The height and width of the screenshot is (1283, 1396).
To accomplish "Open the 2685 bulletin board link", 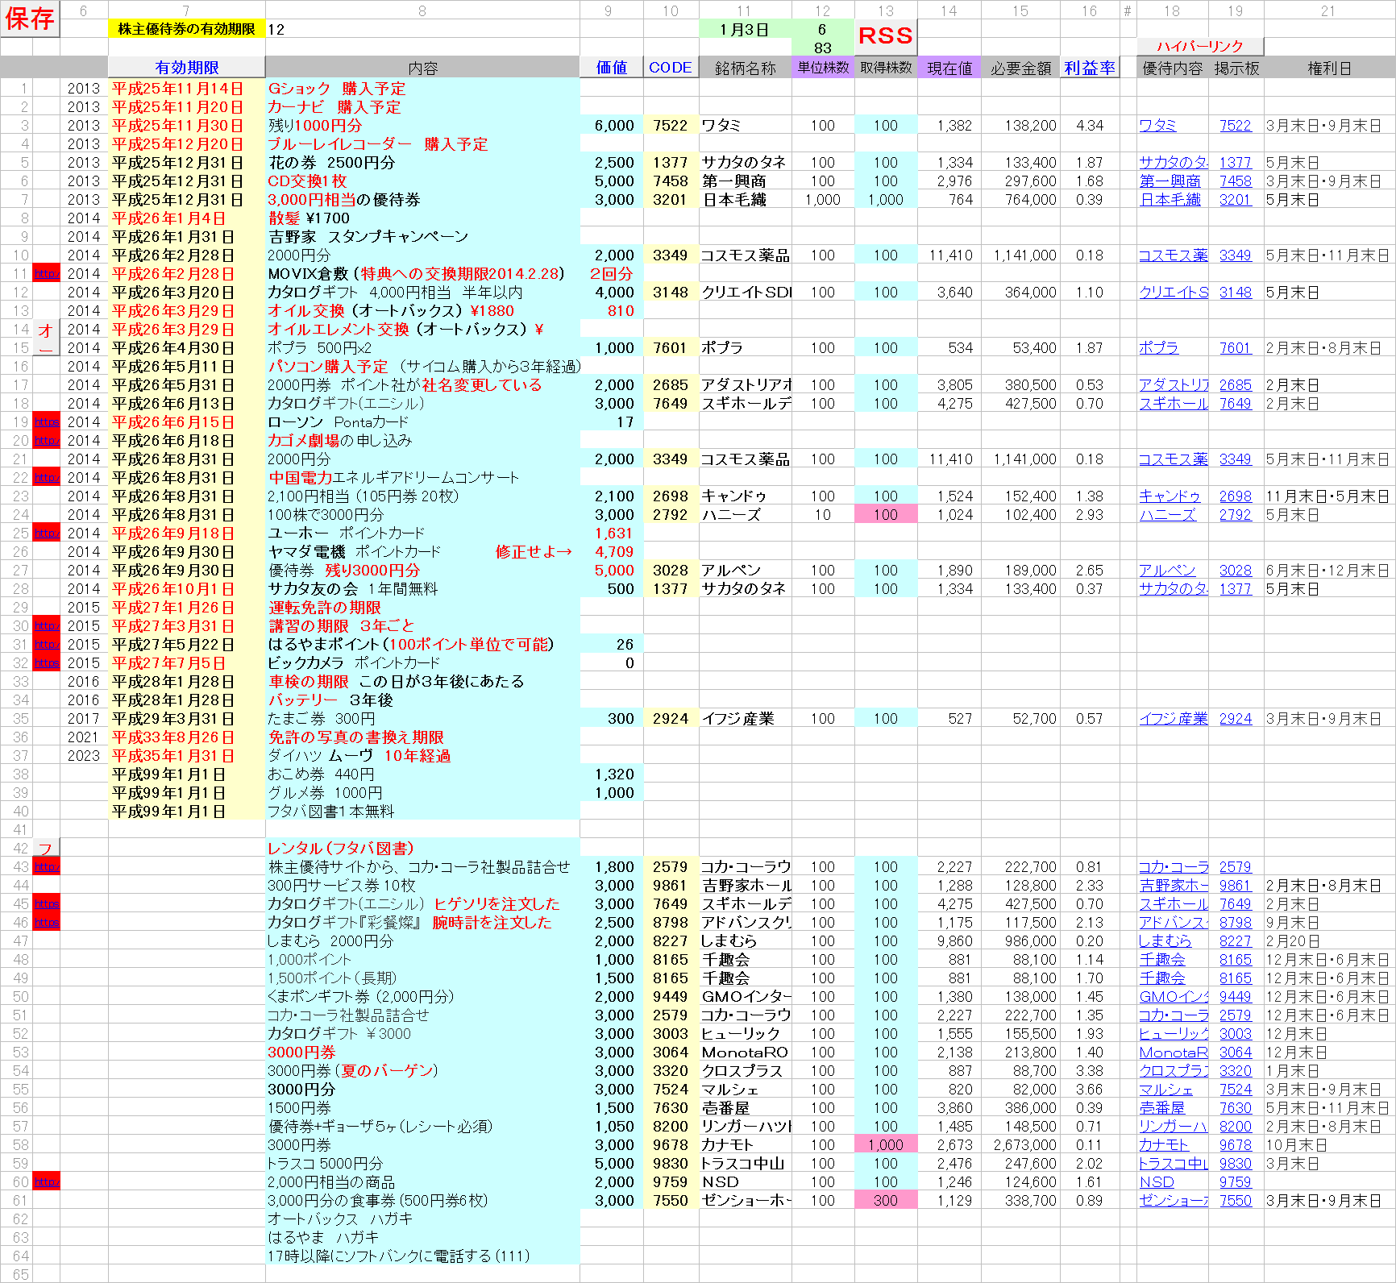I will [x=1236, y=385].
